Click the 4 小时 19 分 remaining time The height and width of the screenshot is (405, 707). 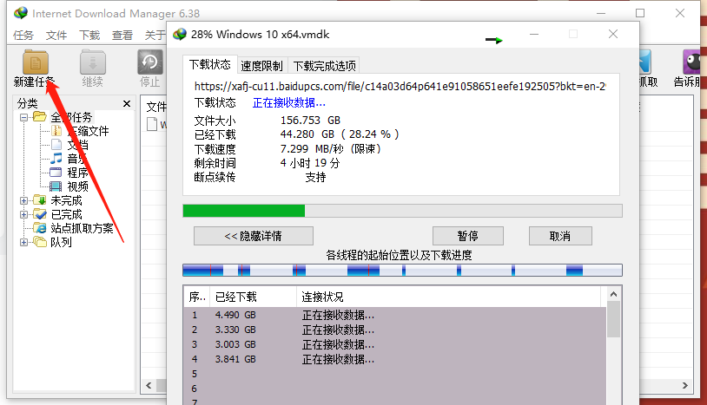pos(310,163)
